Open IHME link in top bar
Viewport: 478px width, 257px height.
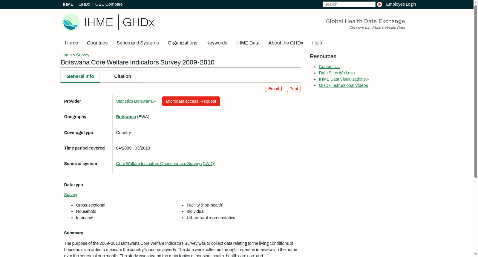(68, 4)
